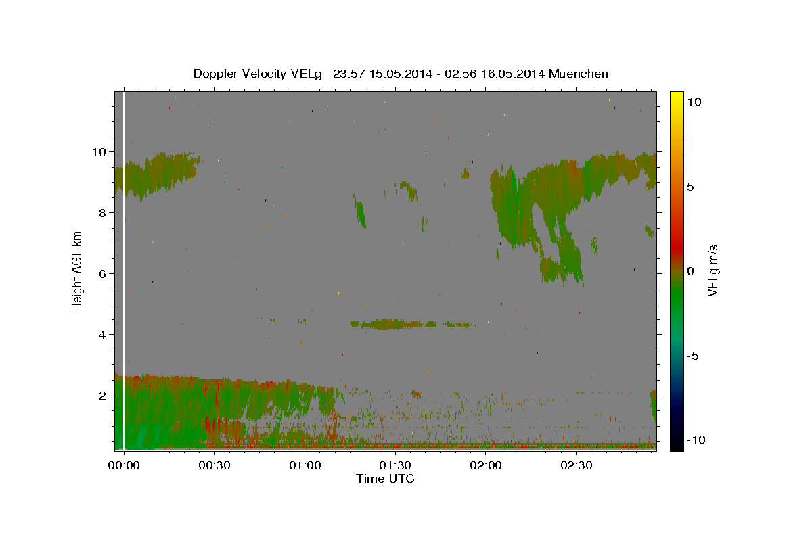The height and width of the screenshot is (541, 812).
Task: Click the colorbar value '-5'
Action: [x=694, y=356]
